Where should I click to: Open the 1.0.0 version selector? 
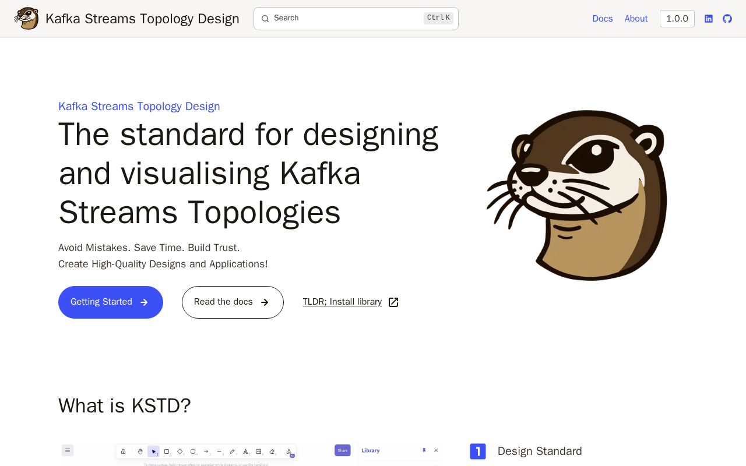pyautogui.click(x=677, y=19)
